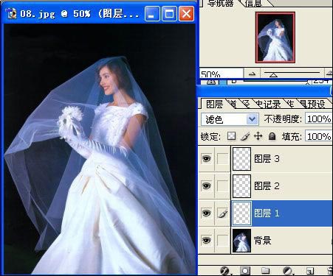Zoom out using the navigator's small mountain icon

coord(252,74)
